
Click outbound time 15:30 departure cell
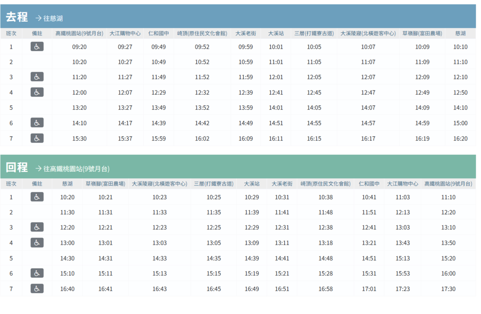click(x=79, y=139)
